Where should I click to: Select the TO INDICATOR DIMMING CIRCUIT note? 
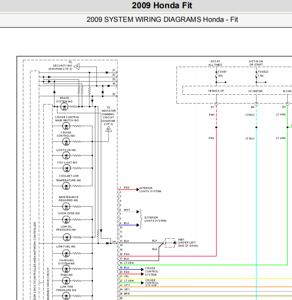(x=109, y=116)
